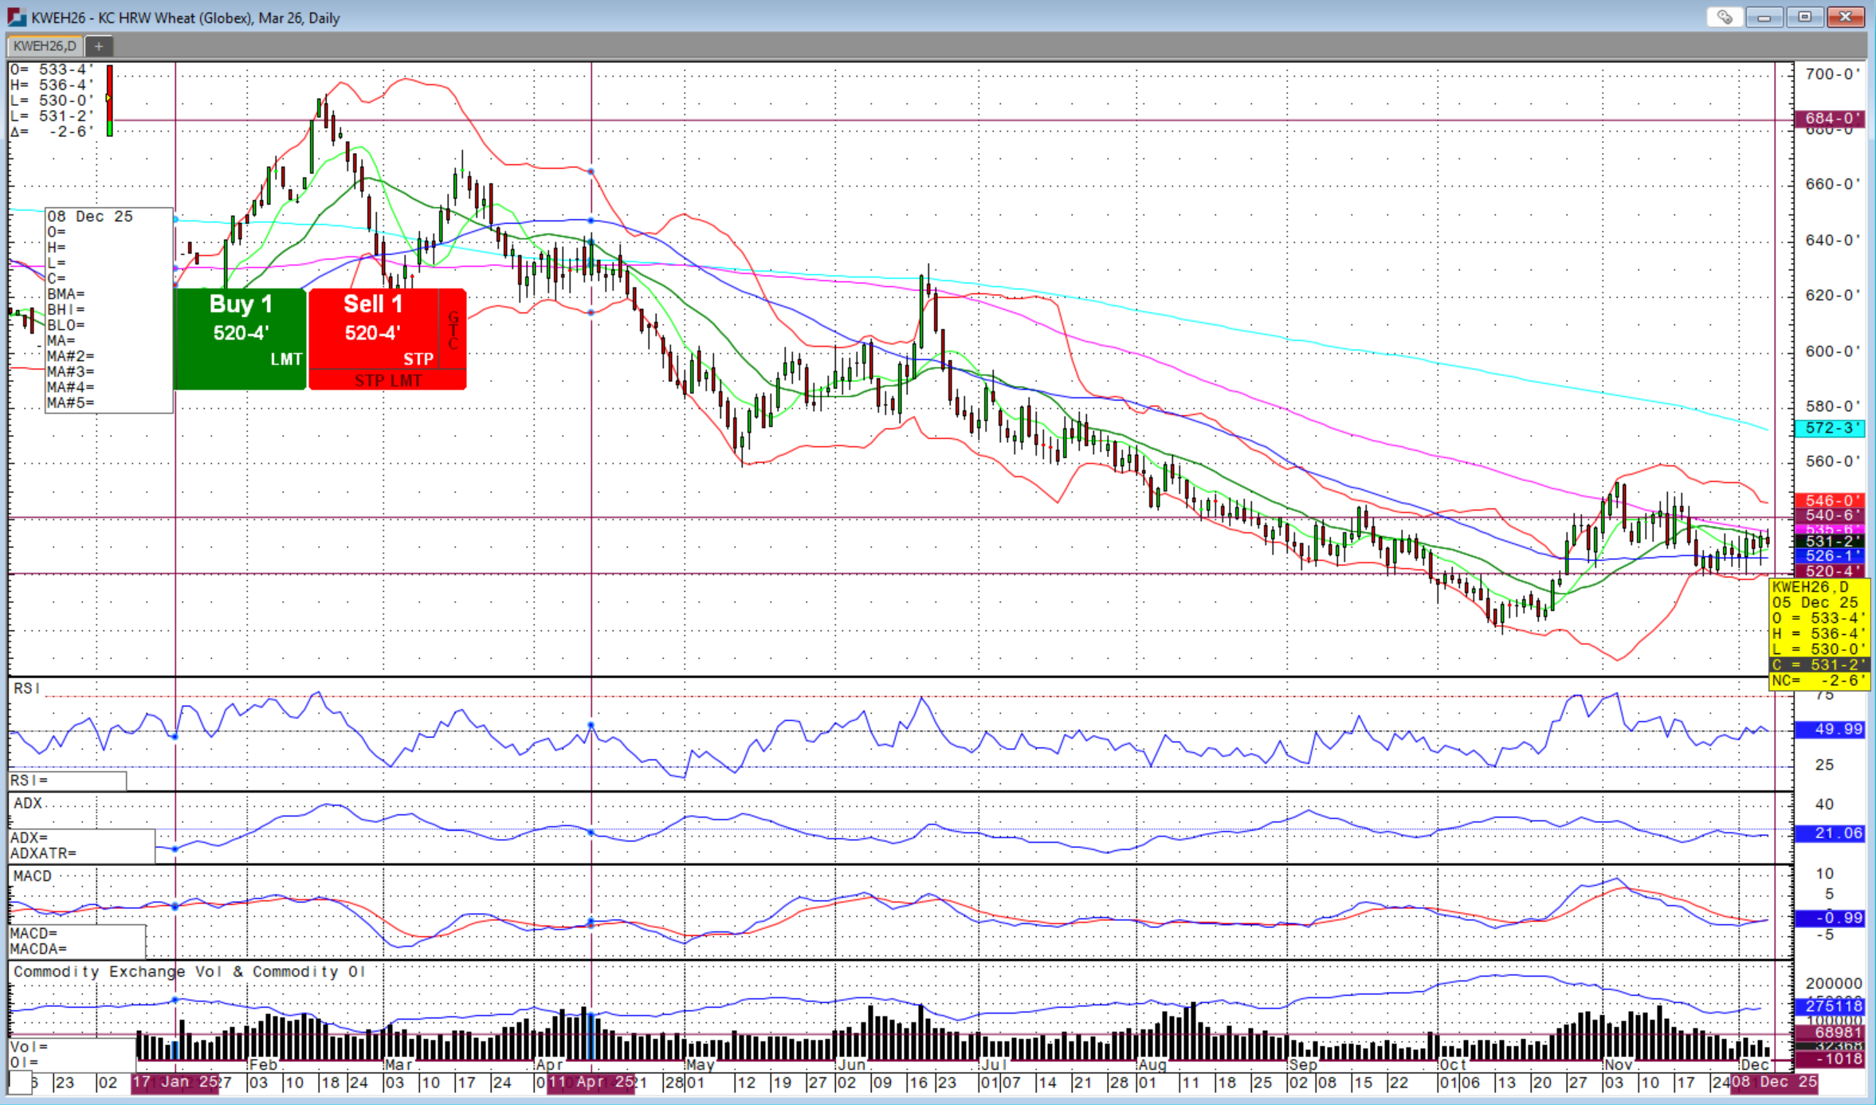Click the 11 Apr 25 date marker
Screen dimensions: 1876x1105
coord(591,1083)
